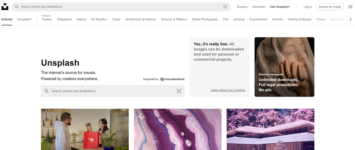
Task: Open the DoorDash flower shop photo
Action: click(x=85, y=129)
